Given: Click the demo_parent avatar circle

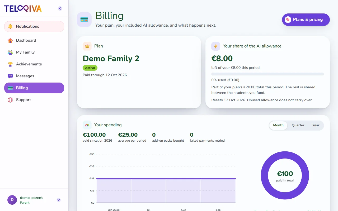Looking at the screenshot, I should [12, 200].
